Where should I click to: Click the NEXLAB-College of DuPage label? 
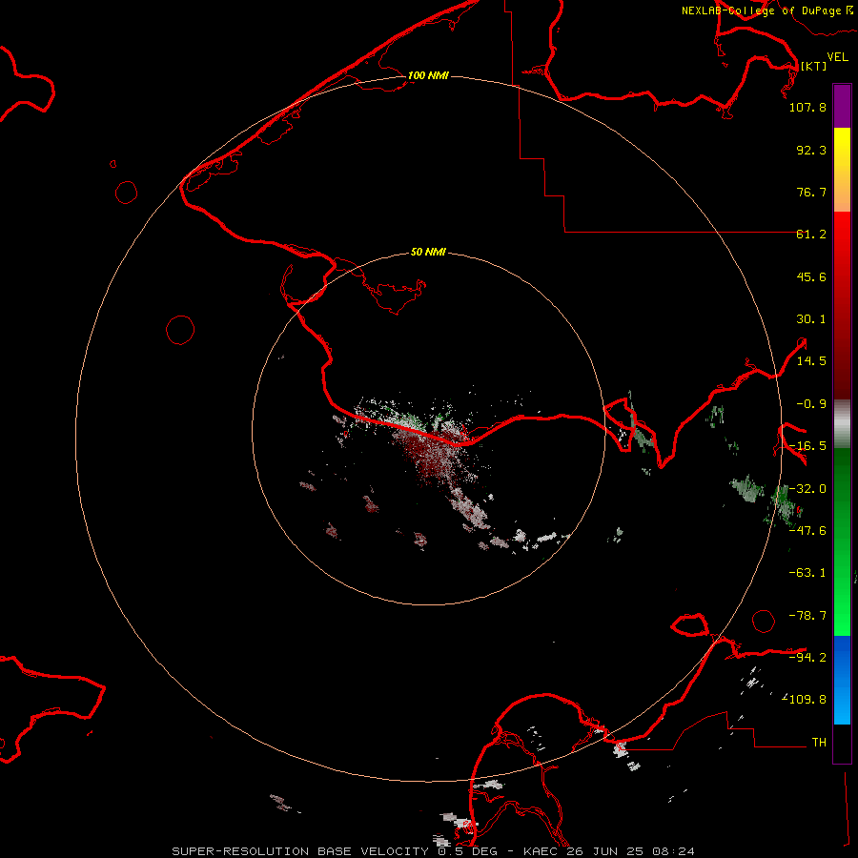pos(767,10)
